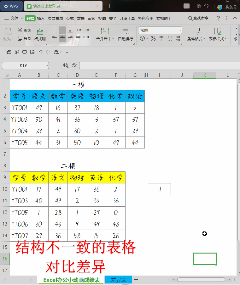Open the number format combo box
Screen dimensions: 240x285
tap(160, 30)
